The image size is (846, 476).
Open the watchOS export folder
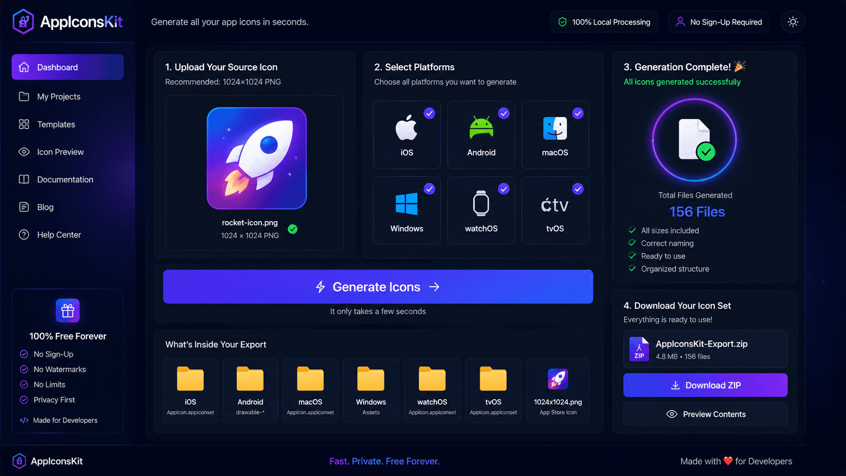432,391
